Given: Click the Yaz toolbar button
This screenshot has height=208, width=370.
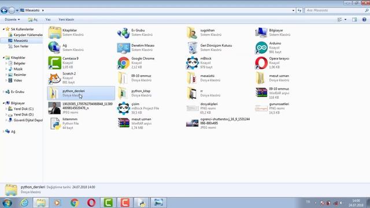Looking at the screenshot, I should [x=48, y=20].
